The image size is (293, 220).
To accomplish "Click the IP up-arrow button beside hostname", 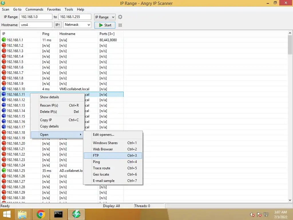I will 58,25.
